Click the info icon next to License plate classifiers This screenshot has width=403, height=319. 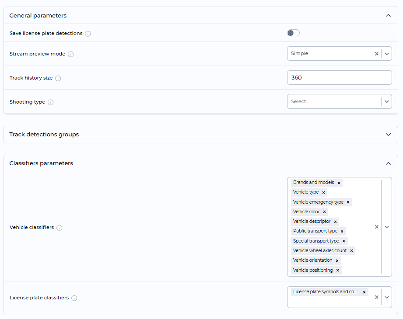tap(74, 298)
